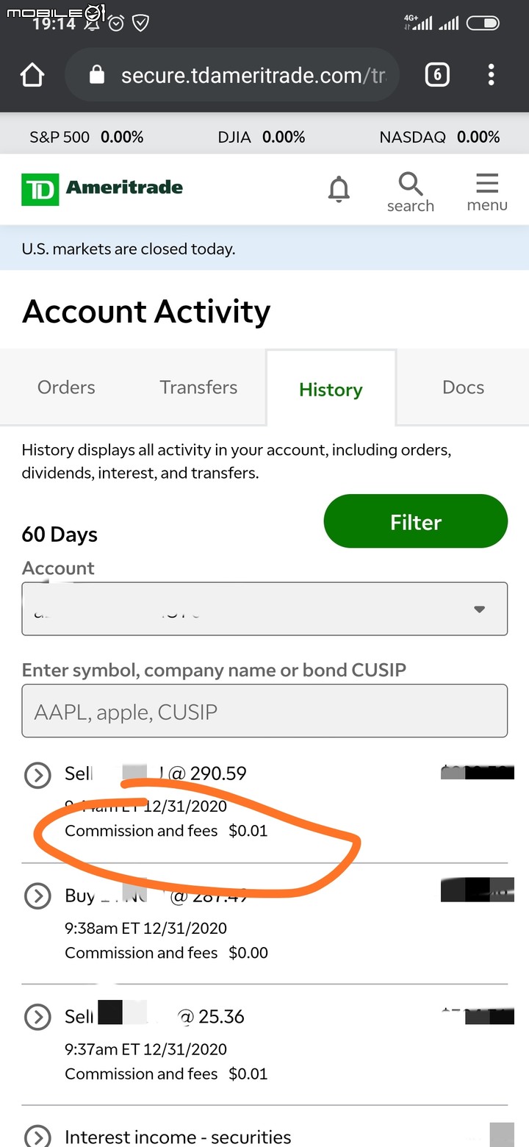Tap the browser home icon

pos(32,75)
